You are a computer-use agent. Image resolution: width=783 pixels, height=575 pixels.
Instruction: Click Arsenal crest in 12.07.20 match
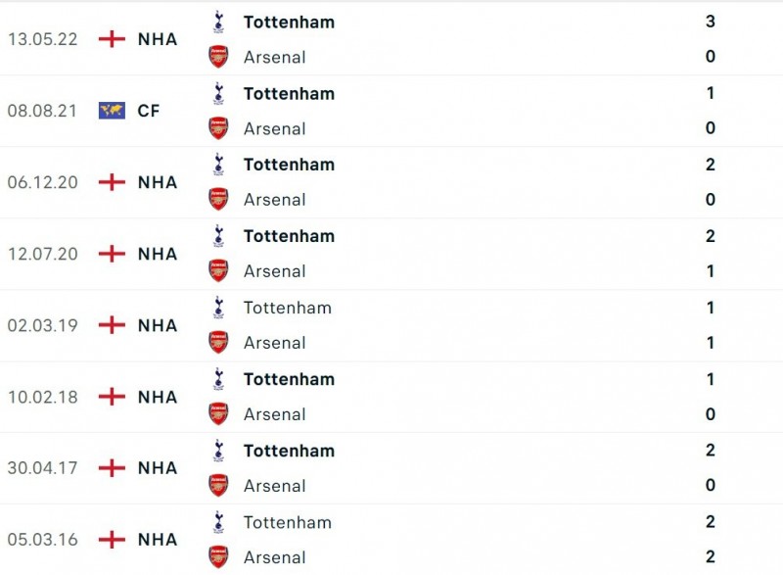coord(218,271)
